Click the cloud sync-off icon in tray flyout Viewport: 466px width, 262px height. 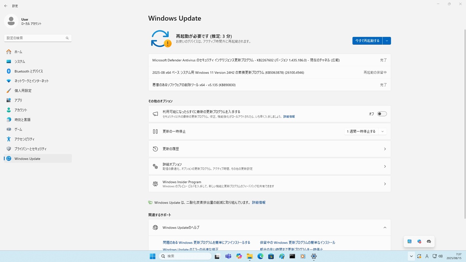pyautogui.click(x=429, y=242)
